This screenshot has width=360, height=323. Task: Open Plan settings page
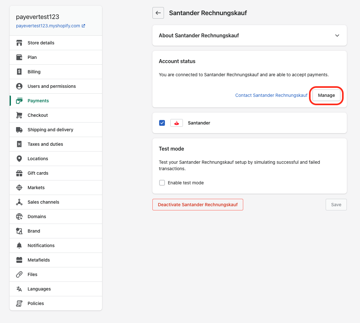56,57
